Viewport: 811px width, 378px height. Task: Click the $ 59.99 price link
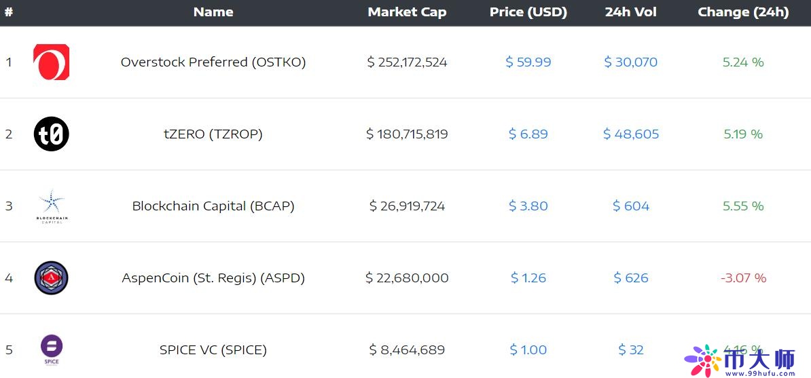pos(528,62)
